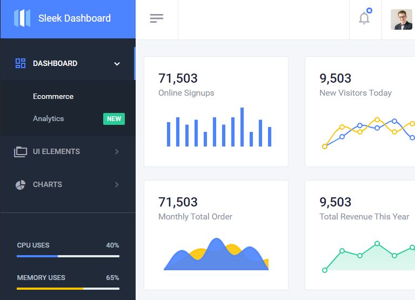Screen dimensions: 415x300
Task: Click the 9,503 Total Revenue figure
Action: [x=336, y=202]
